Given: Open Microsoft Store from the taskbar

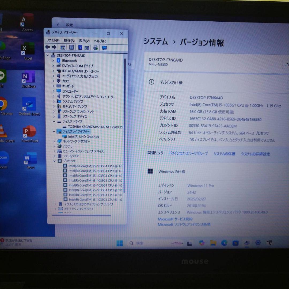Looking at the screenshot, I should point(235,243).
